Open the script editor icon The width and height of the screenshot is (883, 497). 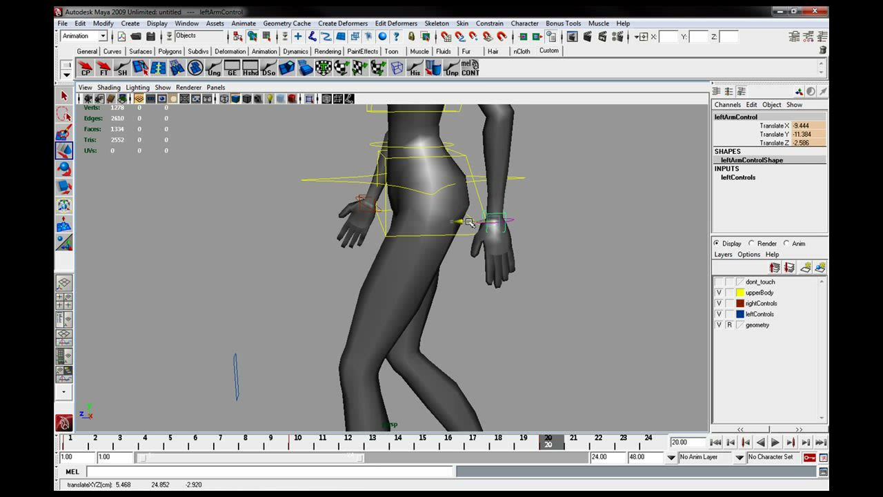coord(823,471)
